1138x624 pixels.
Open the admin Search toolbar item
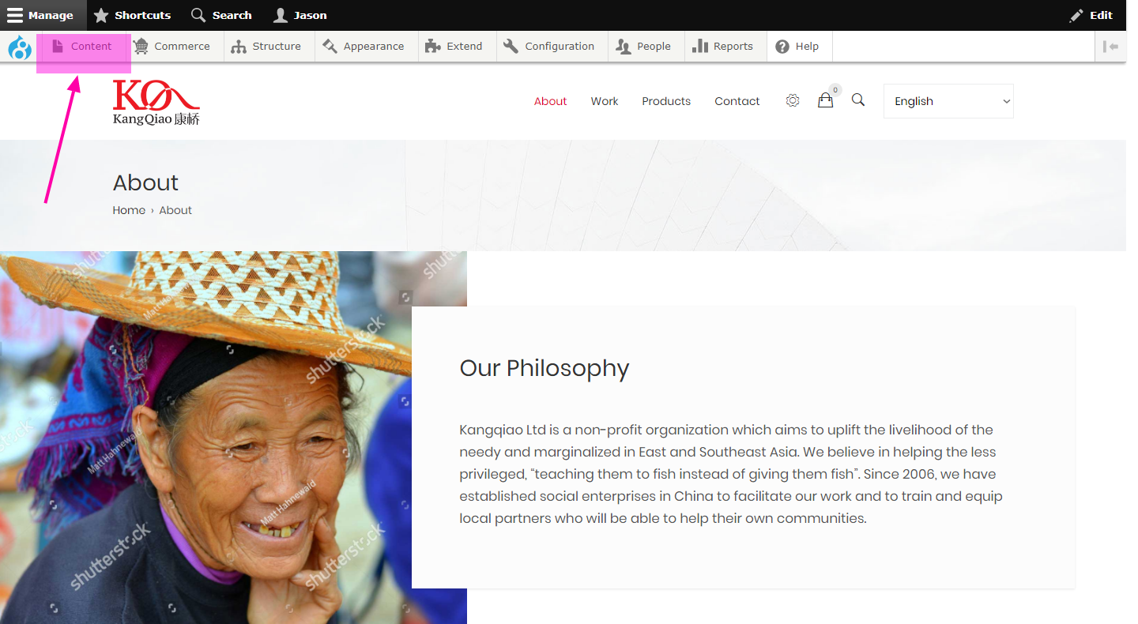click(222, 15)
